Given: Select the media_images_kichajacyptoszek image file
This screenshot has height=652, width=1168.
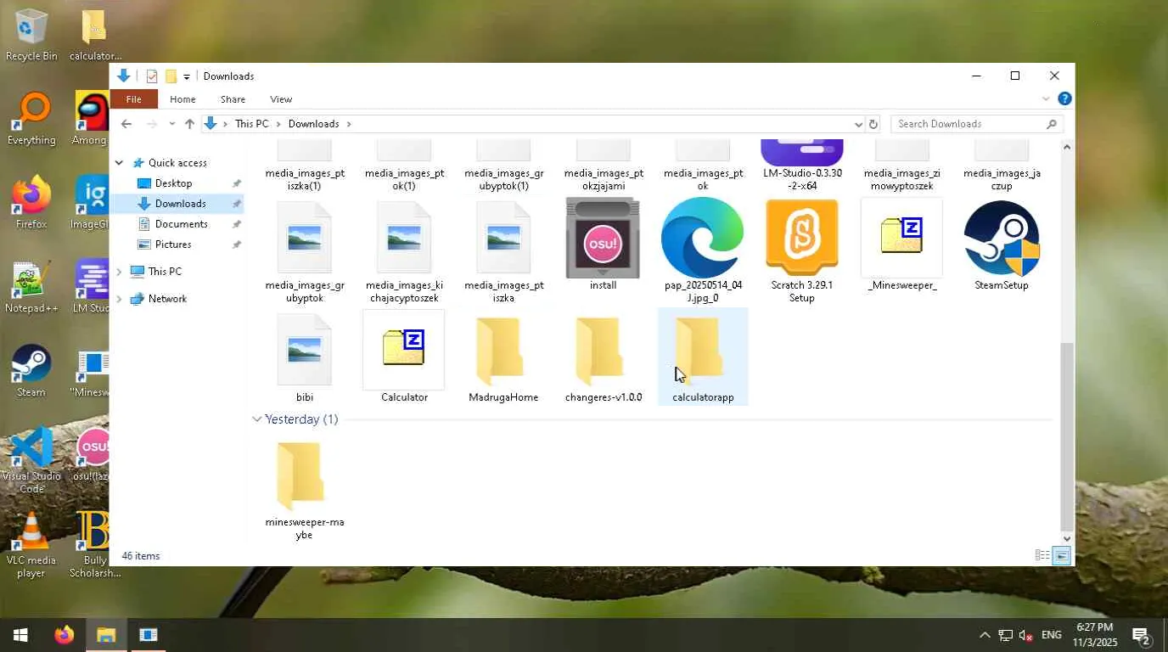Looking at the screenshot, I should tap(404, 250).
